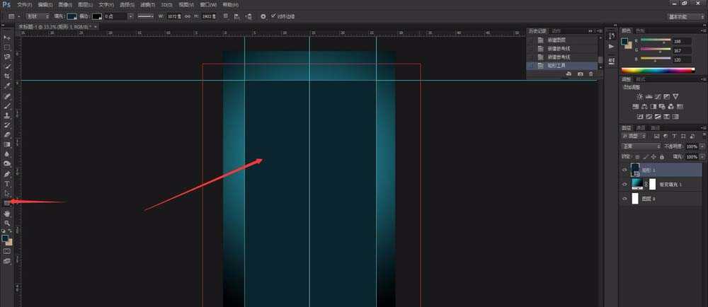Image resolution: width=708 pixels, height=307 pixels.
Task: Click the shape fill color swatch
Action: click(72, 16)
